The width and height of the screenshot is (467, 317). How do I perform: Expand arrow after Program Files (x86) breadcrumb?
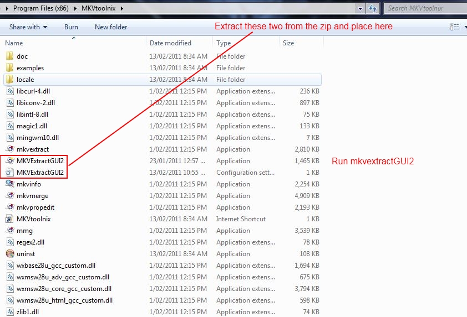coord(75,8)
